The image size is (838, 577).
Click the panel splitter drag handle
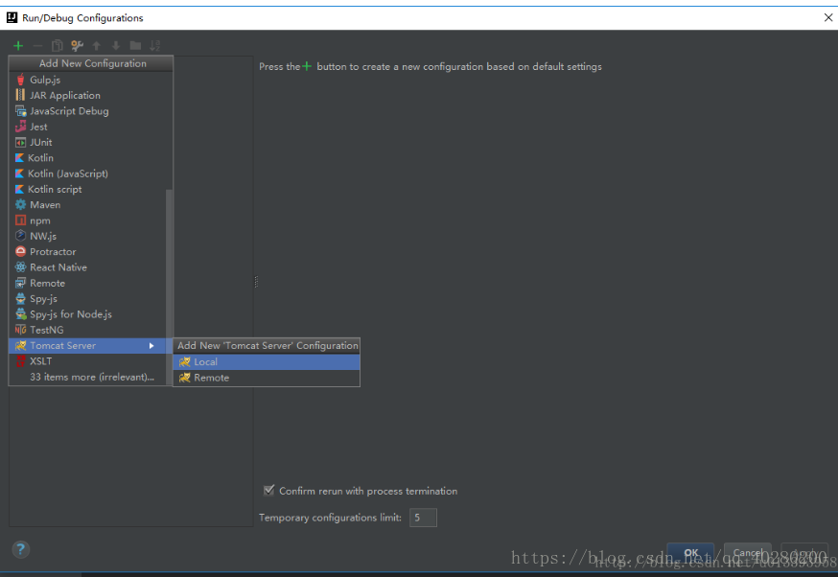coord(256,282)
